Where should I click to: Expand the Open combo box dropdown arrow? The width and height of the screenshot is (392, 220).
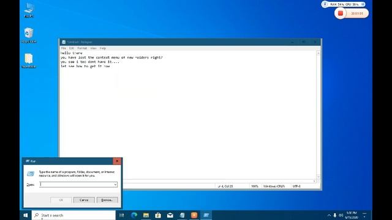[x=115, y=185]
